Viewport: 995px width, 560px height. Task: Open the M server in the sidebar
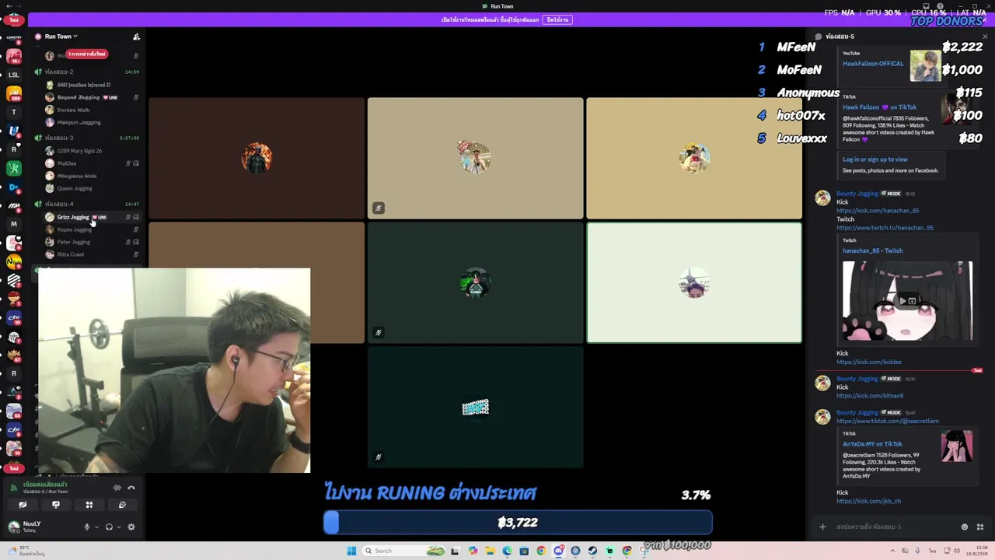(13, 224)
